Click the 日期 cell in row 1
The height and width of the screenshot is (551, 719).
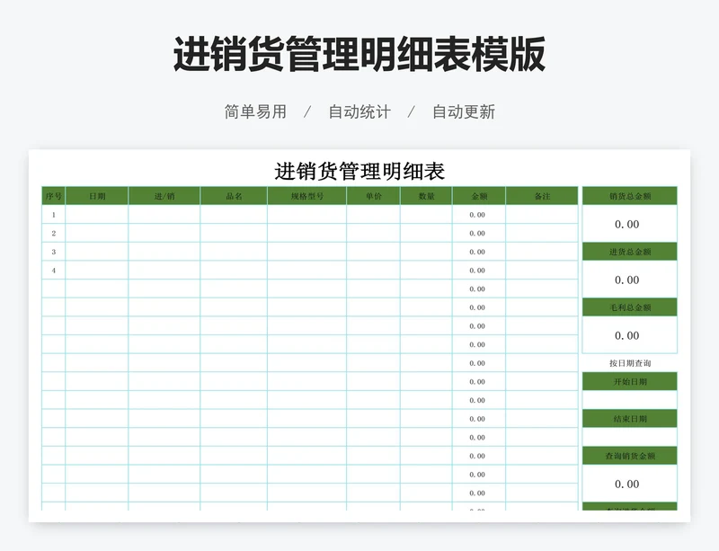[x=97, y=214]
